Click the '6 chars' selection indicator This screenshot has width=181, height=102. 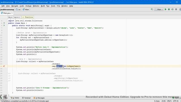click(x=157, y=101)
